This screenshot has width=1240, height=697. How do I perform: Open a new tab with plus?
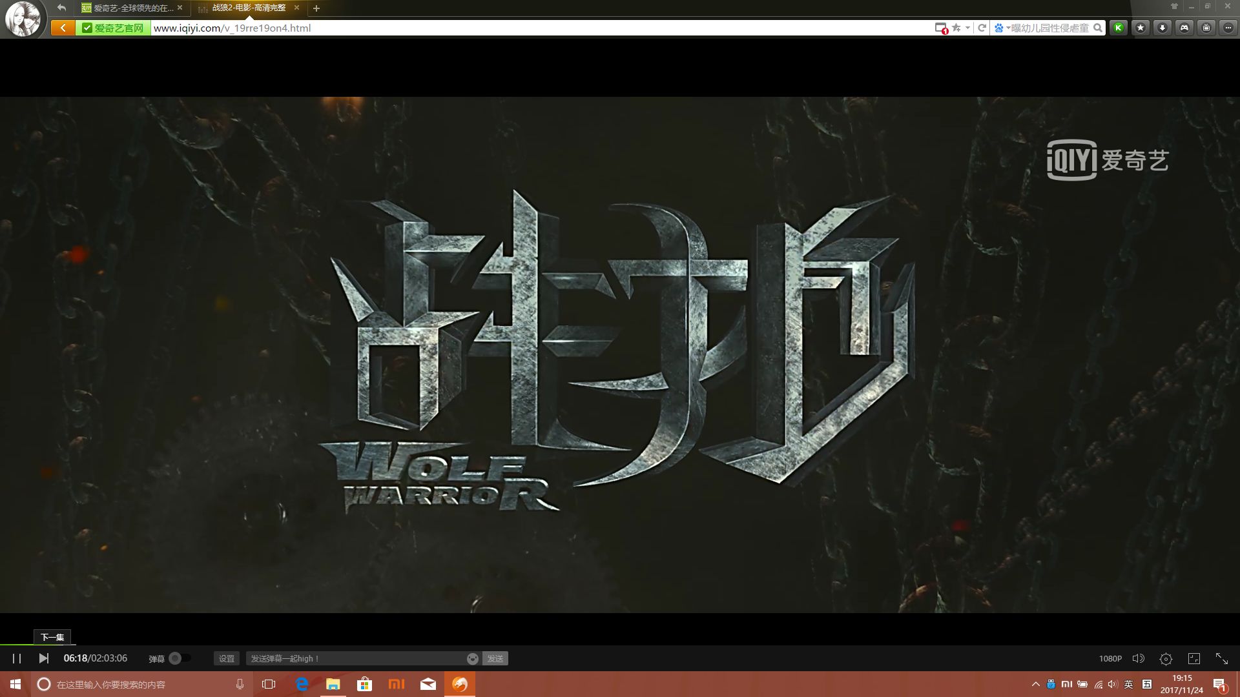tap(316, 8)
